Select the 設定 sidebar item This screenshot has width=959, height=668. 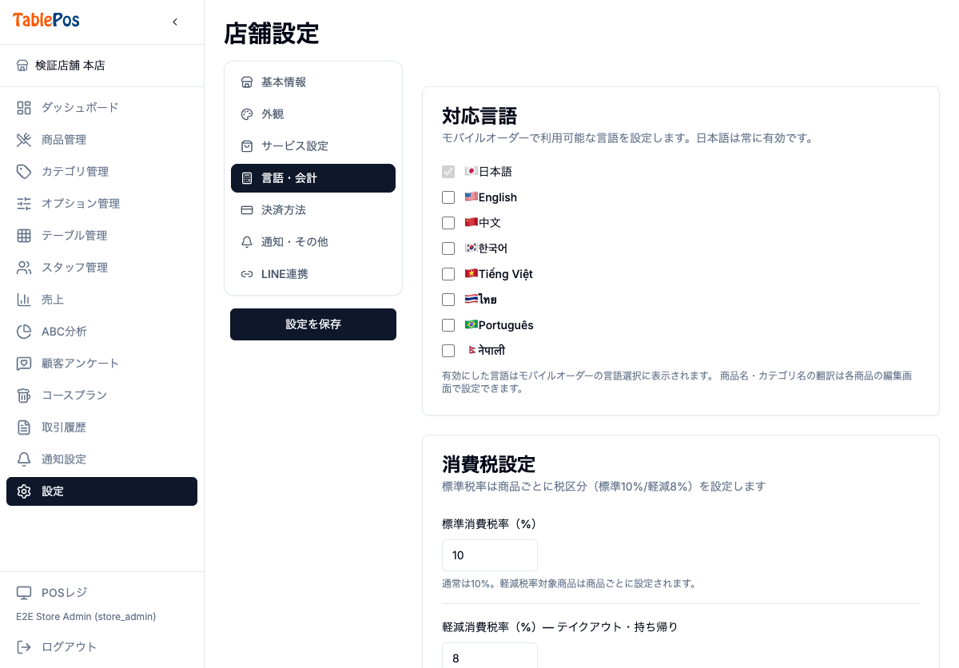[x=101, y=491]
